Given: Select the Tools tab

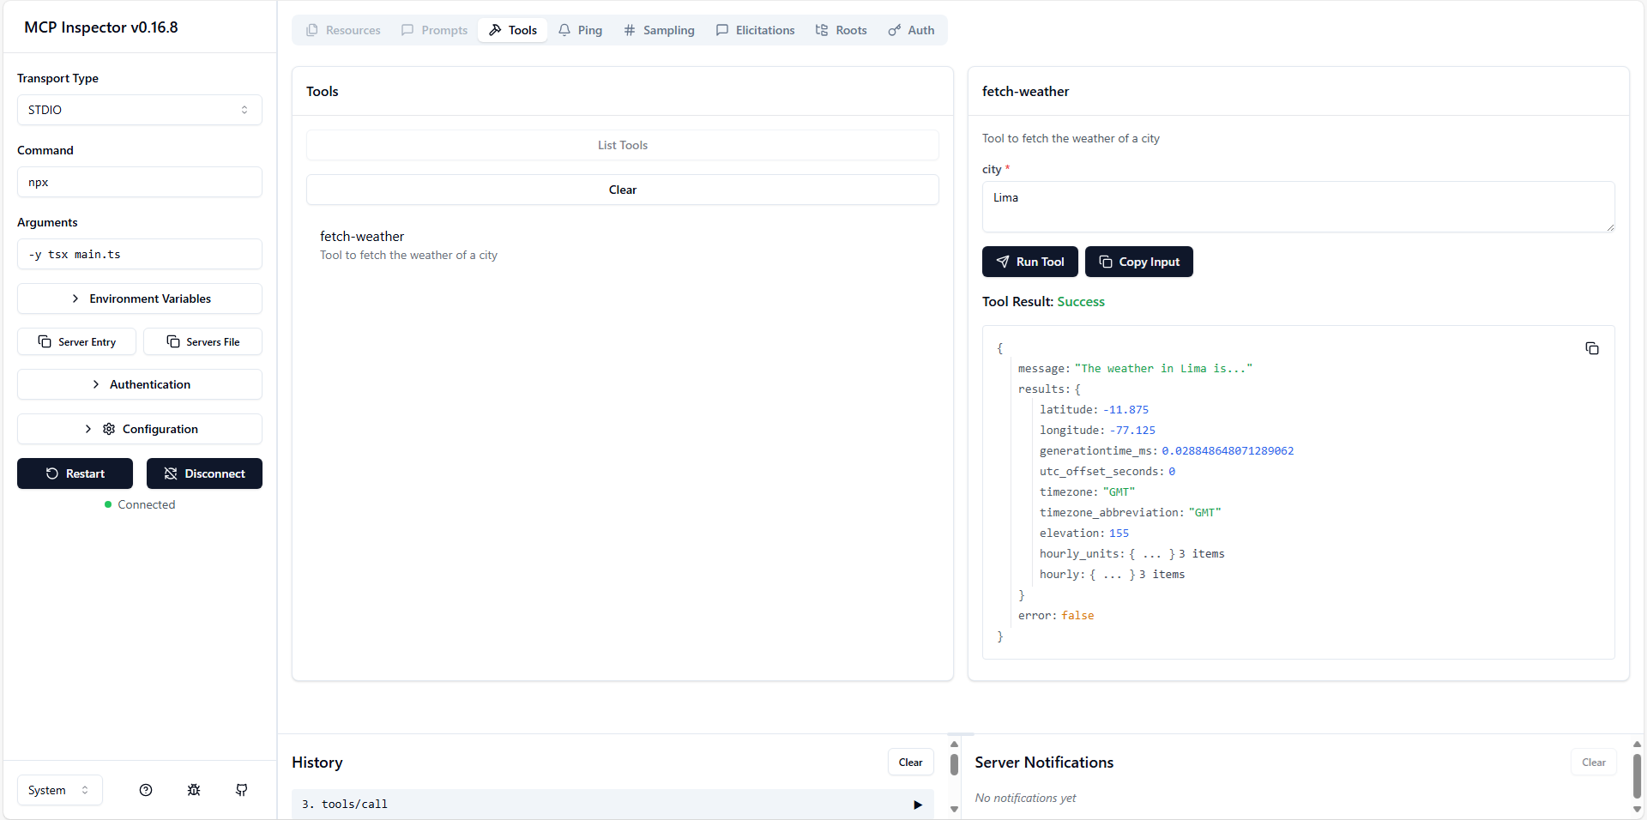Looking at the screenshot, I should pos(513,30).
